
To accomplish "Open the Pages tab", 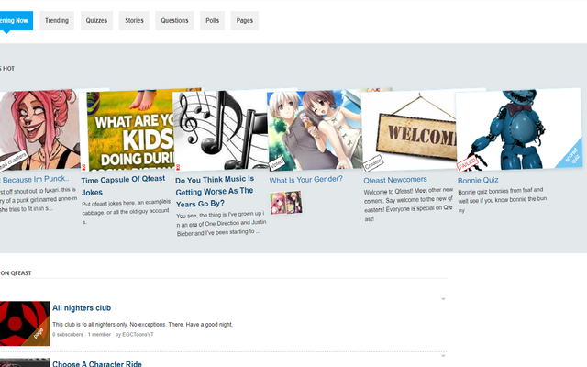I will click(x=245, y=20).
